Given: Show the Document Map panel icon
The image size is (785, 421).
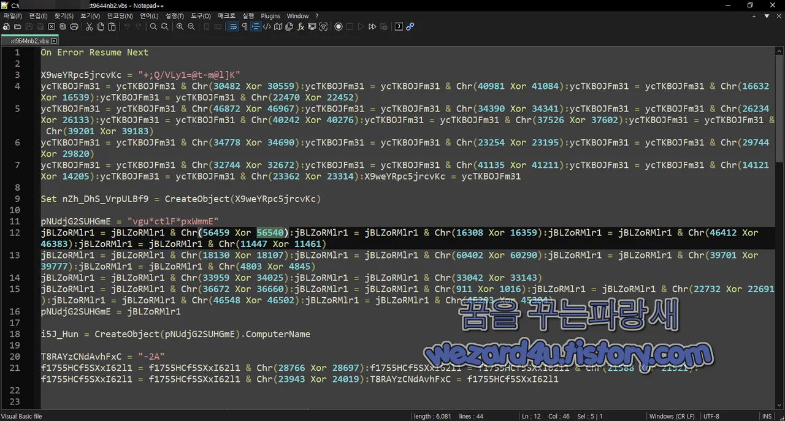Looking at the screenshot, I should 278,27.
